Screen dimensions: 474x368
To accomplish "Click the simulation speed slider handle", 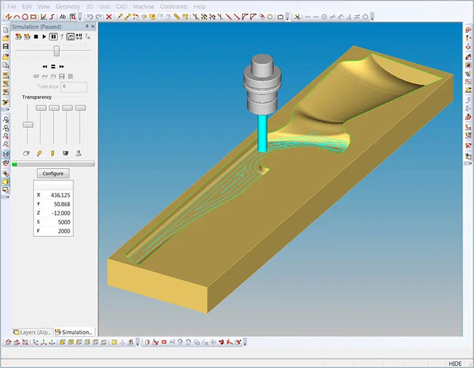I will click(56, 51).
